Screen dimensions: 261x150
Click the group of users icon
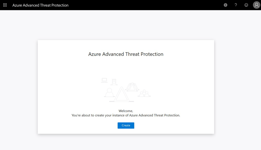[x=144, y=93]
